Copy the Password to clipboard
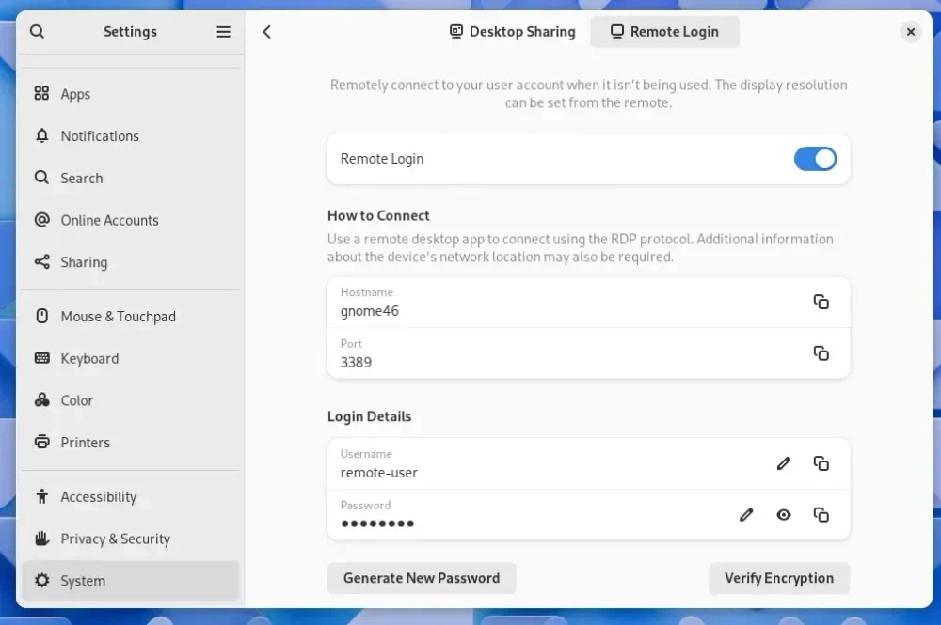 tap(821, 515)
